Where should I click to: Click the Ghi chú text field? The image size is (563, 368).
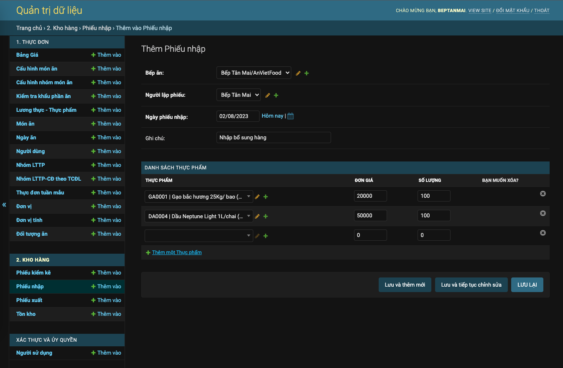(x=273, y=137)
